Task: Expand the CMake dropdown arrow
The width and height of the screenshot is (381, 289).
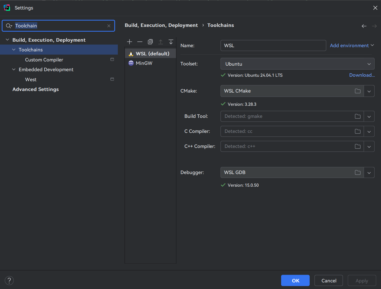Action: click(369, 91)
